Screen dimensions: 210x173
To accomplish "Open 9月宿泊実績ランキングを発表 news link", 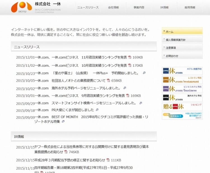I will pos(80,96).
